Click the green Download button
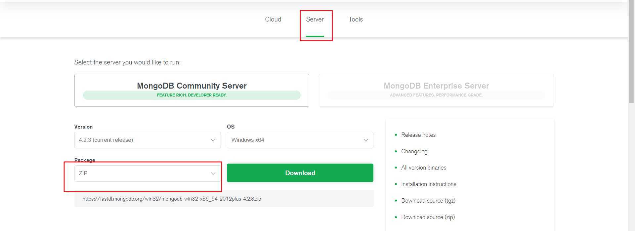The image size is (635, 231). pos(300,173)
